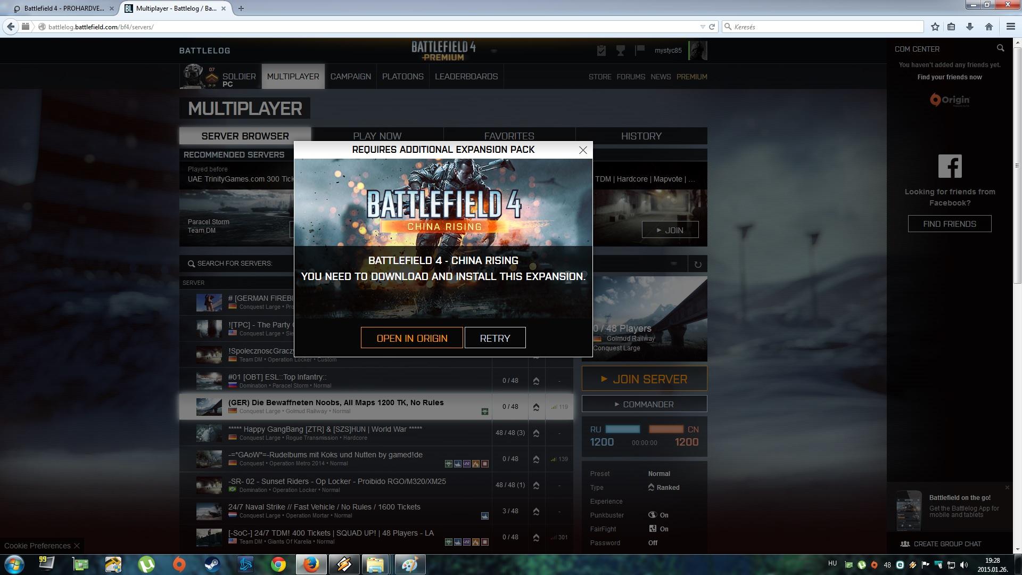The height and width of the screenshot is (575, 1022).
Task: Collapse the server filter dropdown arrow
Action: [x=674, y=264]
